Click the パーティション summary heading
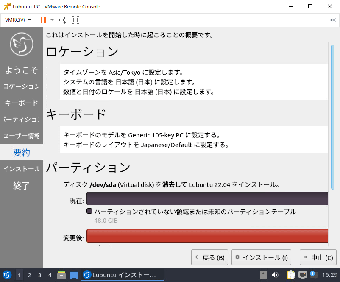 click(88, 168)
